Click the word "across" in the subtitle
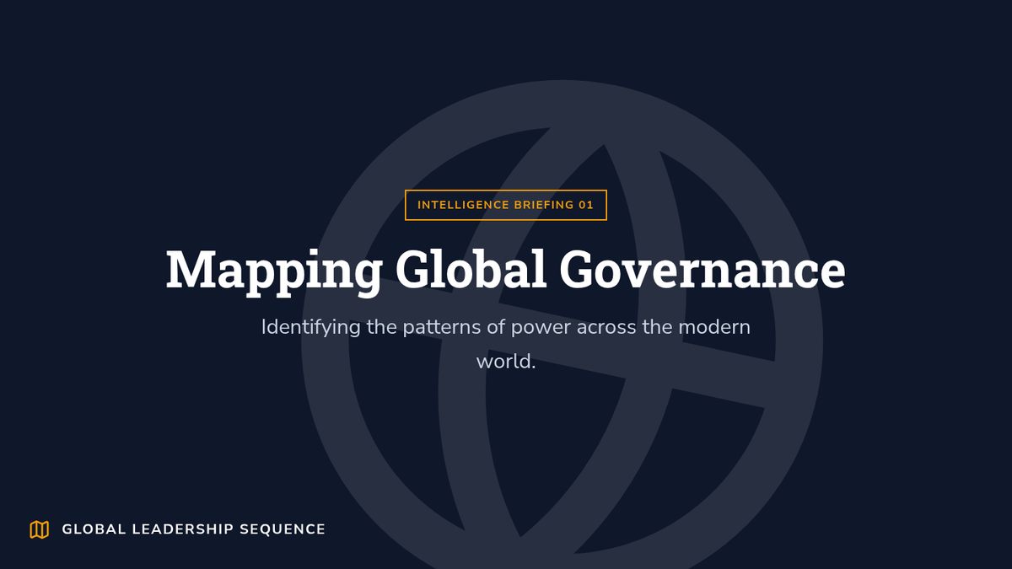 [606, 326]
